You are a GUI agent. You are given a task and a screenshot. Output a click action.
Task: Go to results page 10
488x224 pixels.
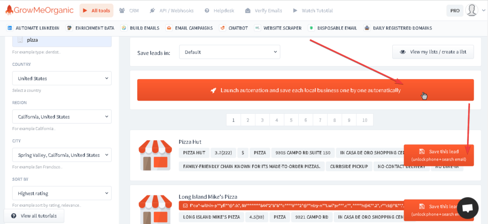pyautogui.click(x=365, y=120)
